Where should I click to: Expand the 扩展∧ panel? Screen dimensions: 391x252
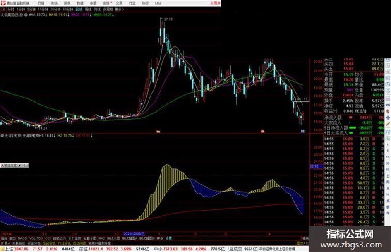5,243
